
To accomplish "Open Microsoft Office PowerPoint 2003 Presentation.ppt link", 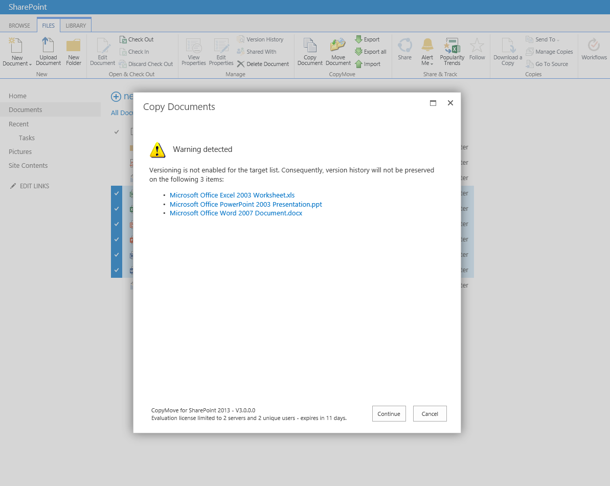I will [x=246, y=204].
